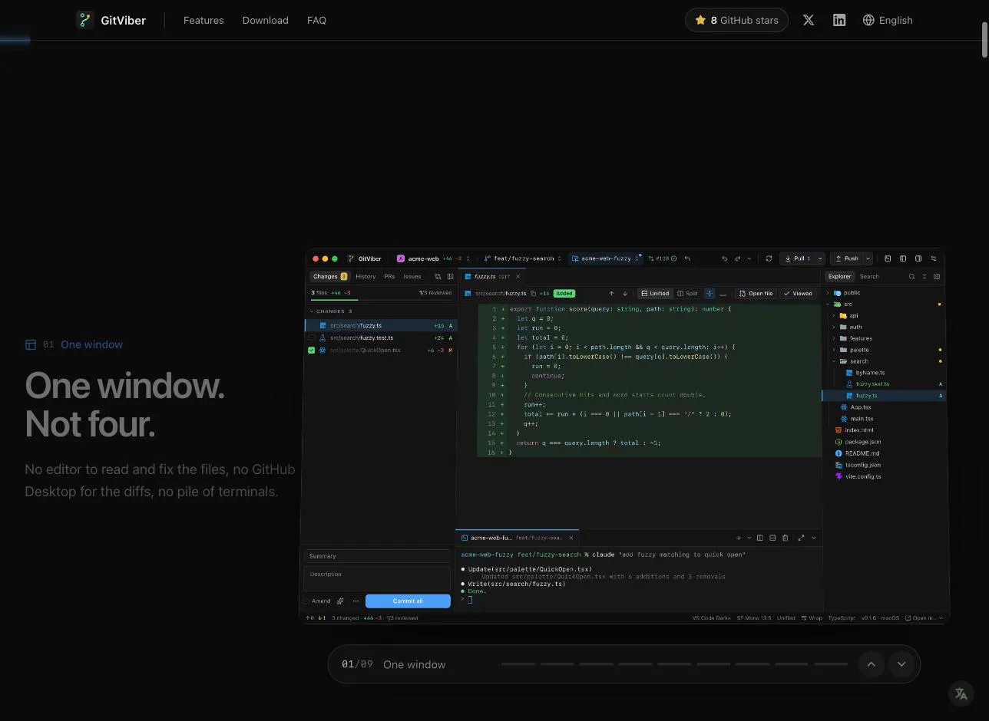Go to previous slide with up chevron

(871, 664)
